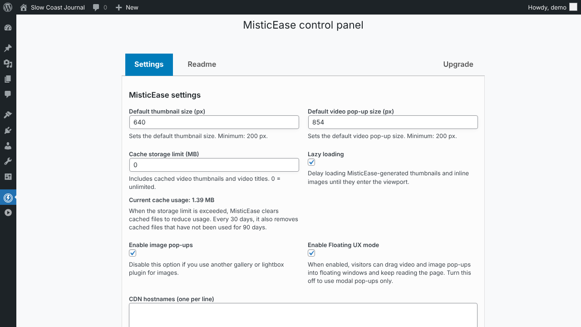Open the Howdy, demo account menu
This screenshot has height=327, width=581.
coord(552,7)
